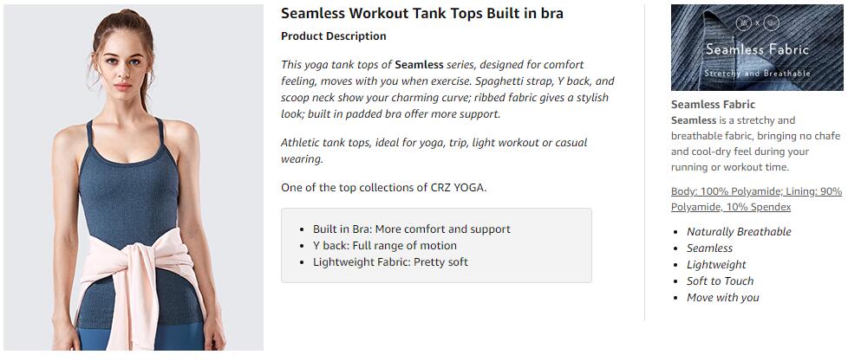This screenshot has width=848, height=361.
Task: Click the 'Seamless Workout Tank Tops' title
Action: 422,14
